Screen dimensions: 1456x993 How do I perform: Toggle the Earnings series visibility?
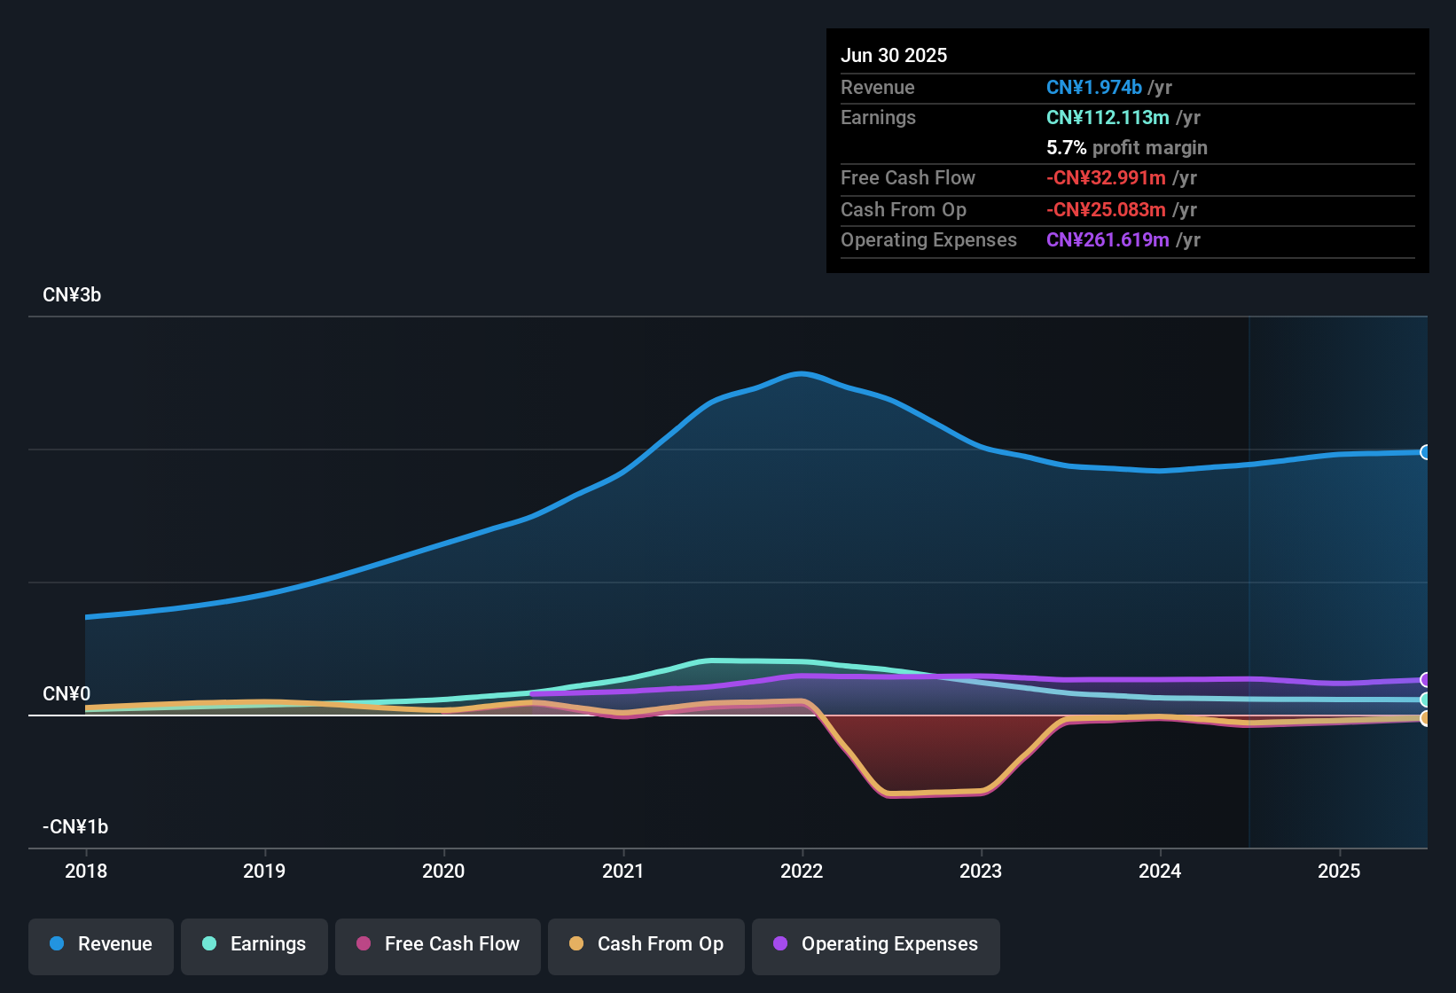pos(254,944)
